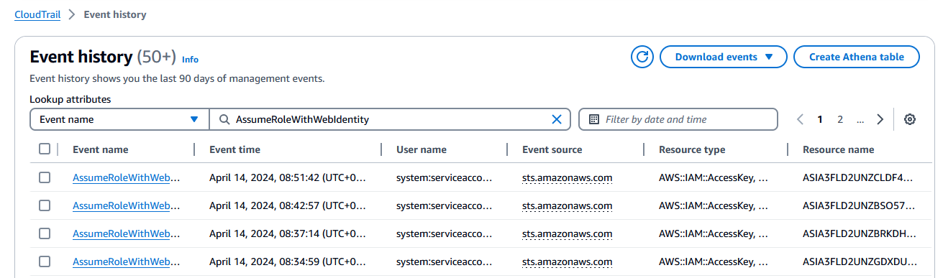
Task: Click user name in the 08:51:42 row
Action: (445, 177)
